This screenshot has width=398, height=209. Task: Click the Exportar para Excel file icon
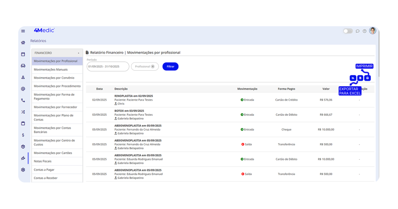[x=360, y=78]
